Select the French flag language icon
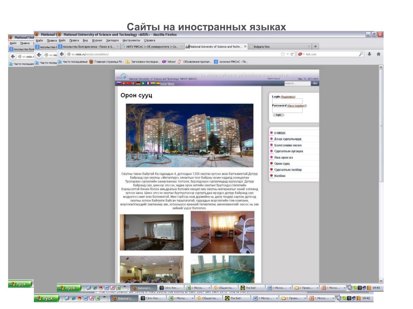413x309 pixels. tap(148, 84)
